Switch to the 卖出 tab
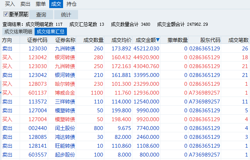Screen dimensions: 250x160 click(25, 4)
